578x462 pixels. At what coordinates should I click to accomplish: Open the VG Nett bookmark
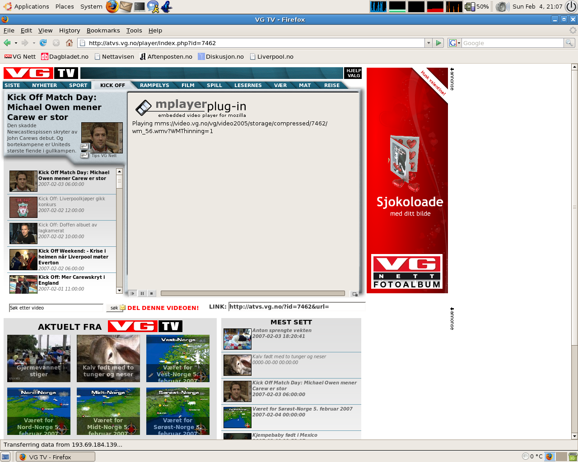click(20, 56)
